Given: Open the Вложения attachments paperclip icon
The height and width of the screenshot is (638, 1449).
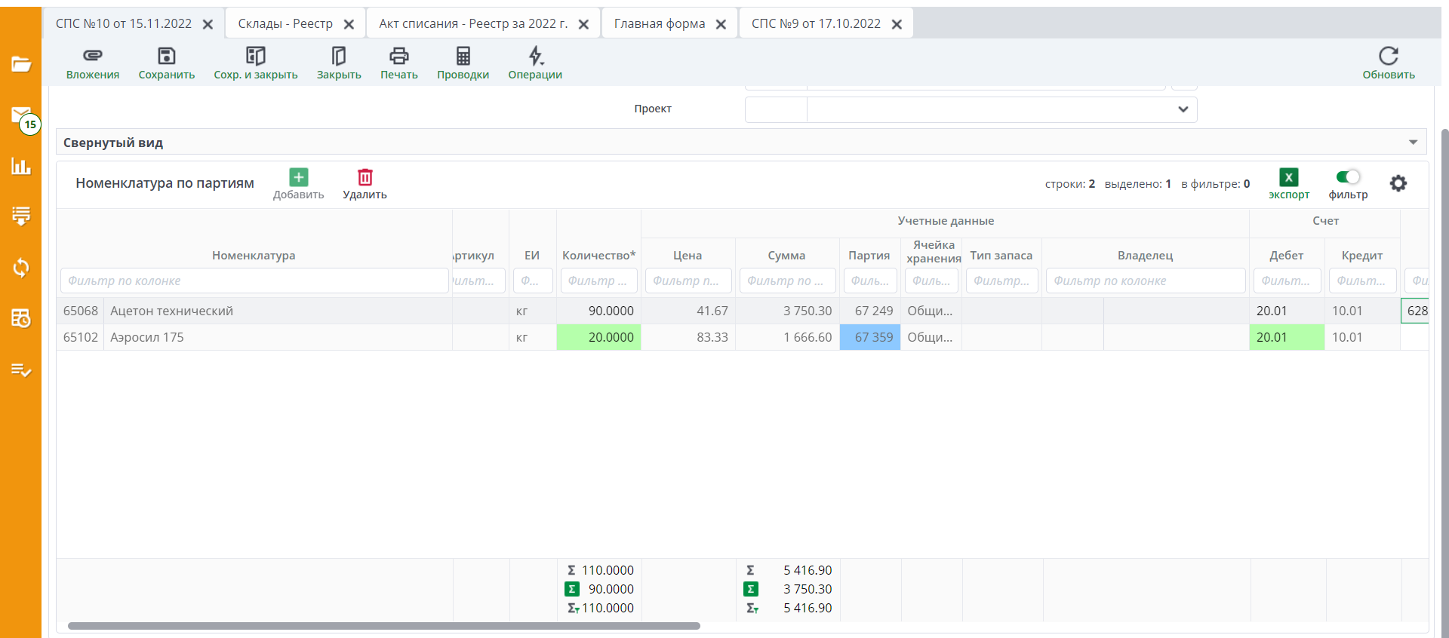Looking at the screenshot, I should pos(92,57).
